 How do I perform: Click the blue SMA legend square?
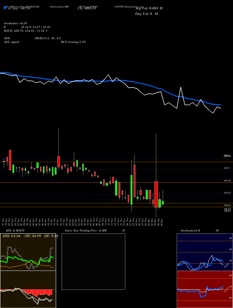click(x=5, y=8)
